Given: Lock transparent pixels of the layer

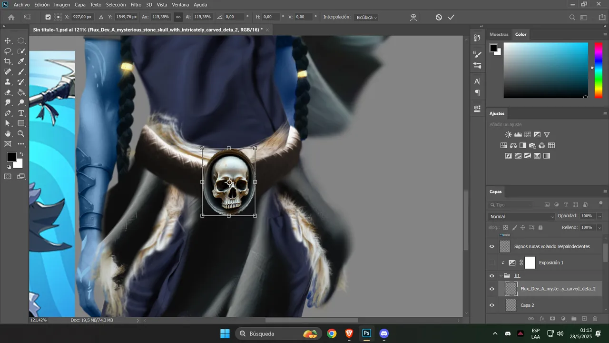Looking at the screenshot, I should (x=506, y=228).
